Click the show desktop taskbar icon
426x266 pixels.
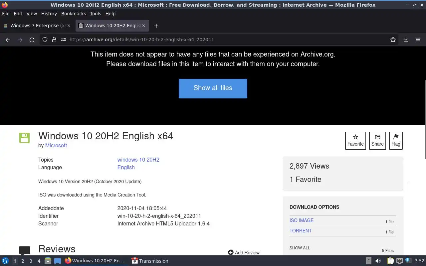58,261
